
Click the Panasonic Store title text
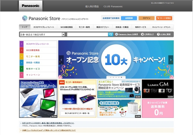(x=44, y=18)
